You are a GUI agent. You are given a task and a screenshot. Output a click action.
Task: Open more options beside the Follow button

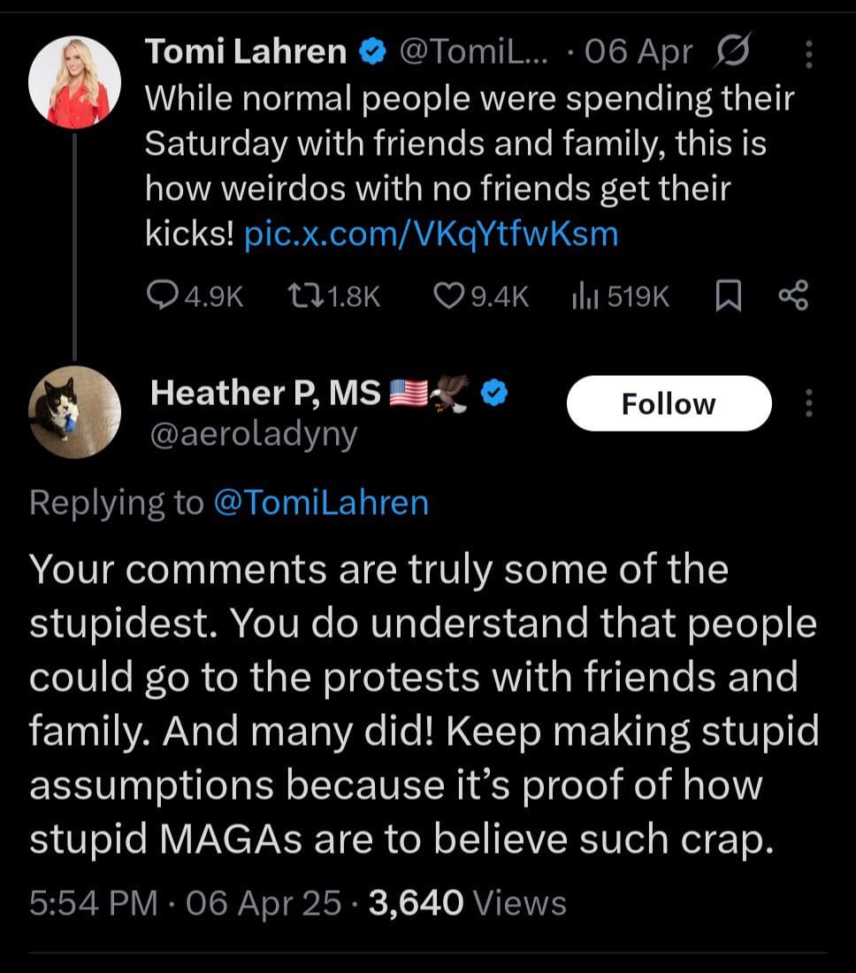[x=808, y=404]
